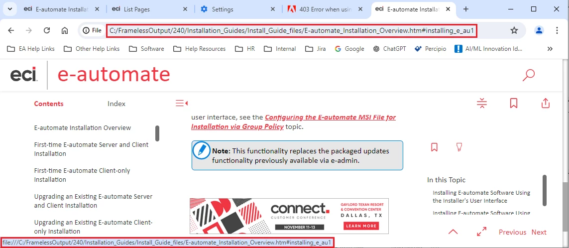Click the browser back arrow
Viewport: 569px width, 248px height.
(x=11, y=30)
